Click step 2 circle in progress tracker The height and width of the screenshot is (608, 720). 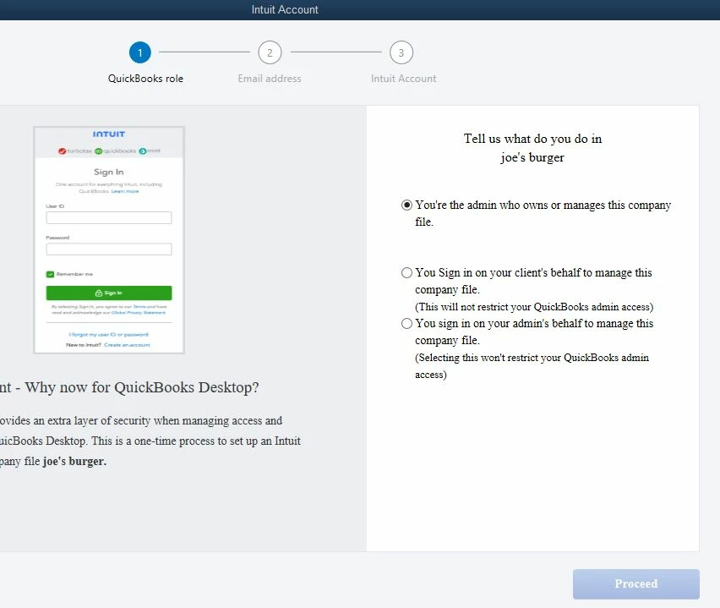[x=270, y=52]
